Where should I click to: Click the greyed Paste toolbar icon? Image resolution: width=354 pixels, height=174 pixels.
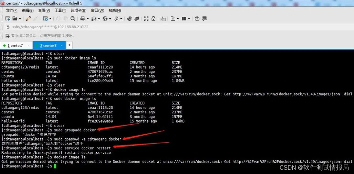point(66,19)
